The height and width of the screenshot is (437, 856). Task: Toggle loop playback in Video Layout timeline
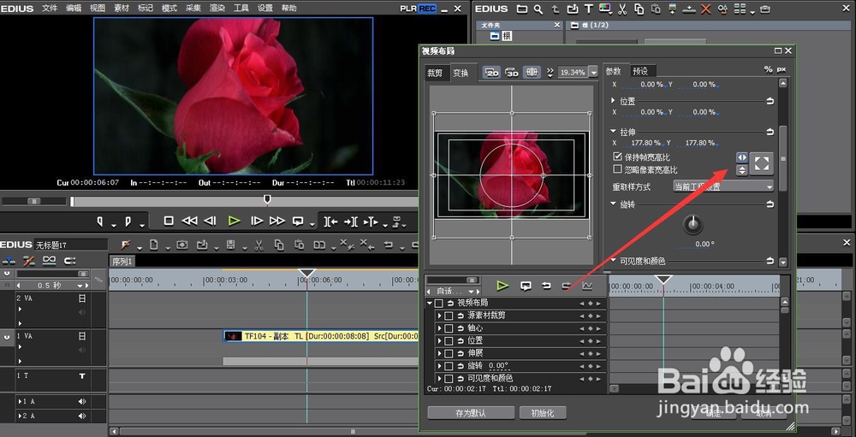(x=526, y=286)
